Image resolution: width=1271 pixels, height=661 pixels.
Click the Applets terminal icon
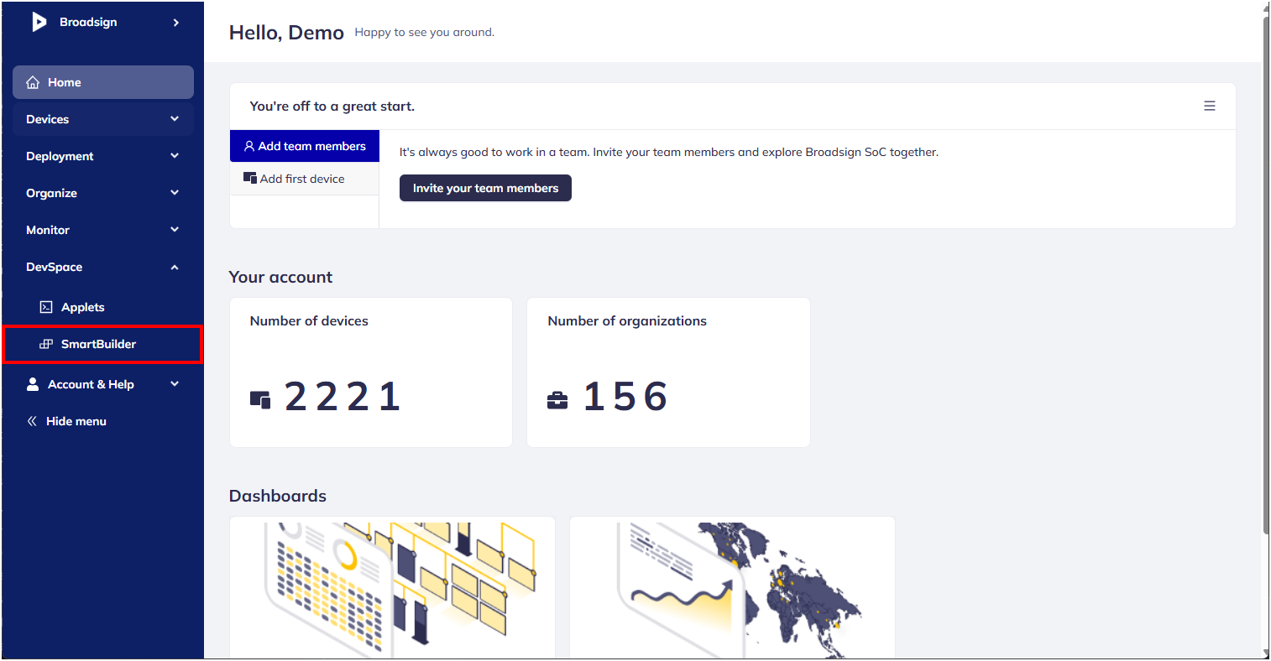pos(46,308)
